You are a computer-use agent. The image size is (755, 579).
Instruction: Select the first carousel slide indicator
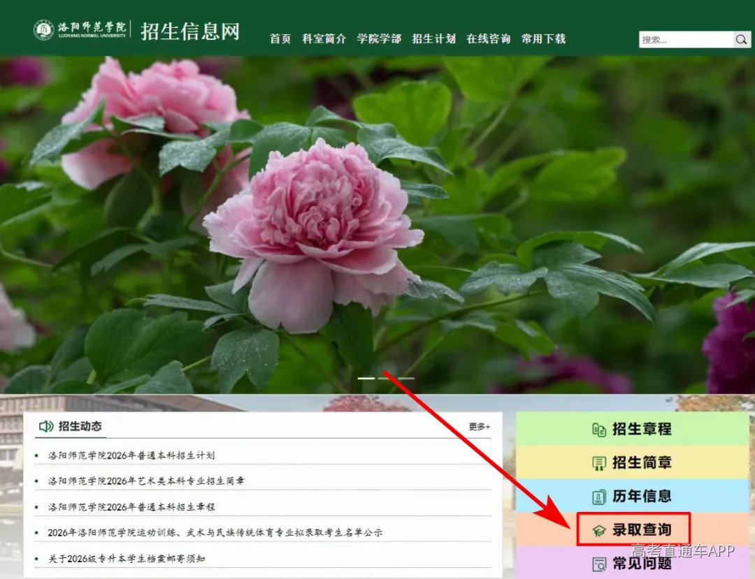(x=366, y=379)
